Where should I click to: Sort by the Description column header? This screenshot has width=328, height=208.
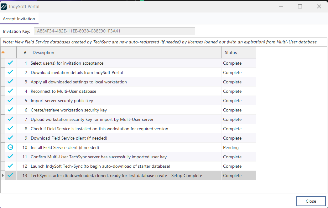[125, 52]
